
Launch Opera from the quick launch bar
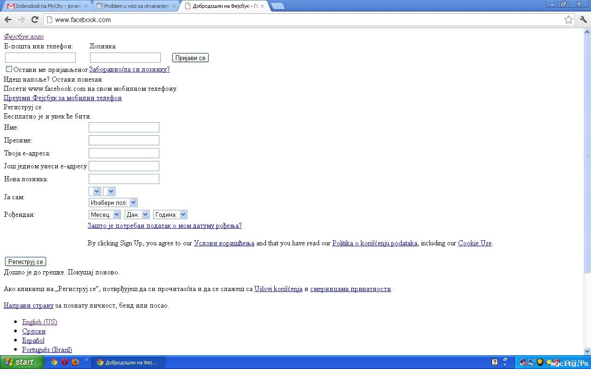tap(65, 362)
